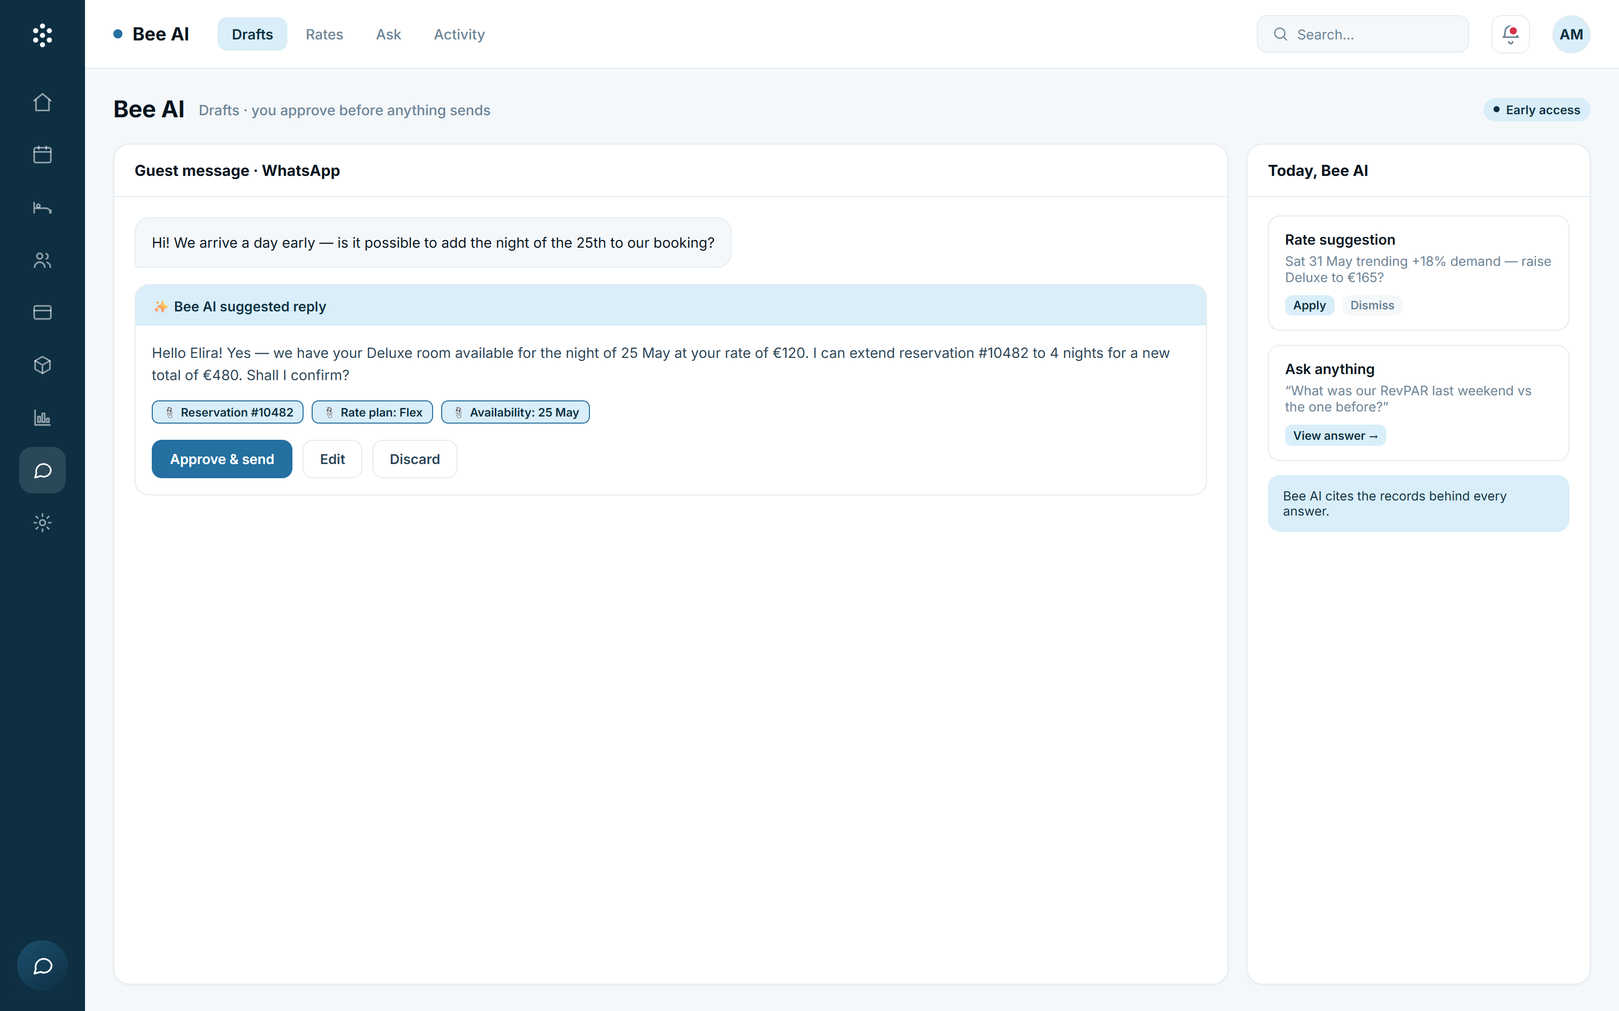This screenshot has width=1619, height=1011.
Task: Discard the suggested reply
Action: (415, 458)
